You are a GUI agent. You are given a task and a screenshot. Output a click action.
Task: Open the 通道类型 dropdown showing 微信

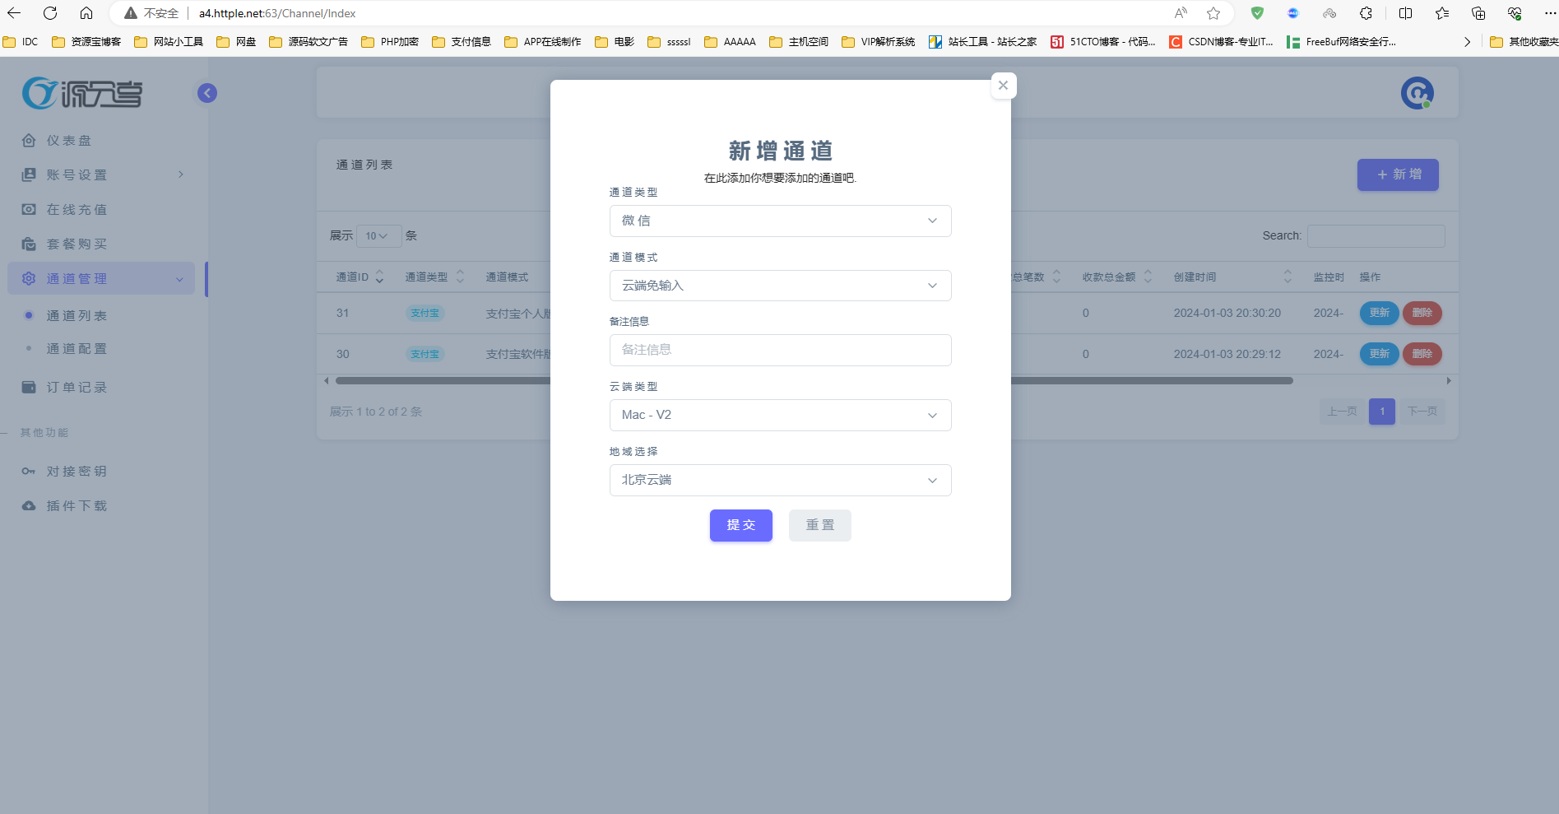780,221
